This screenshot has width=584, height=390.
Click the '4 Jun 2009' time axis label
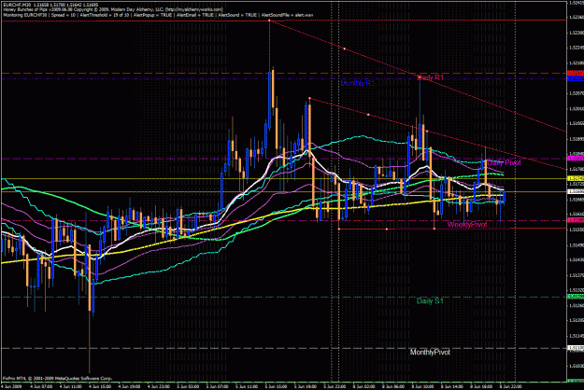(x=11, y=386)
